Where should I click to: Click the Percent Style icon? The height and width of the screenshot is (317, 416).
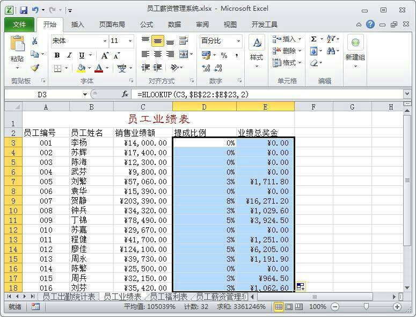[x=224, y=55]
